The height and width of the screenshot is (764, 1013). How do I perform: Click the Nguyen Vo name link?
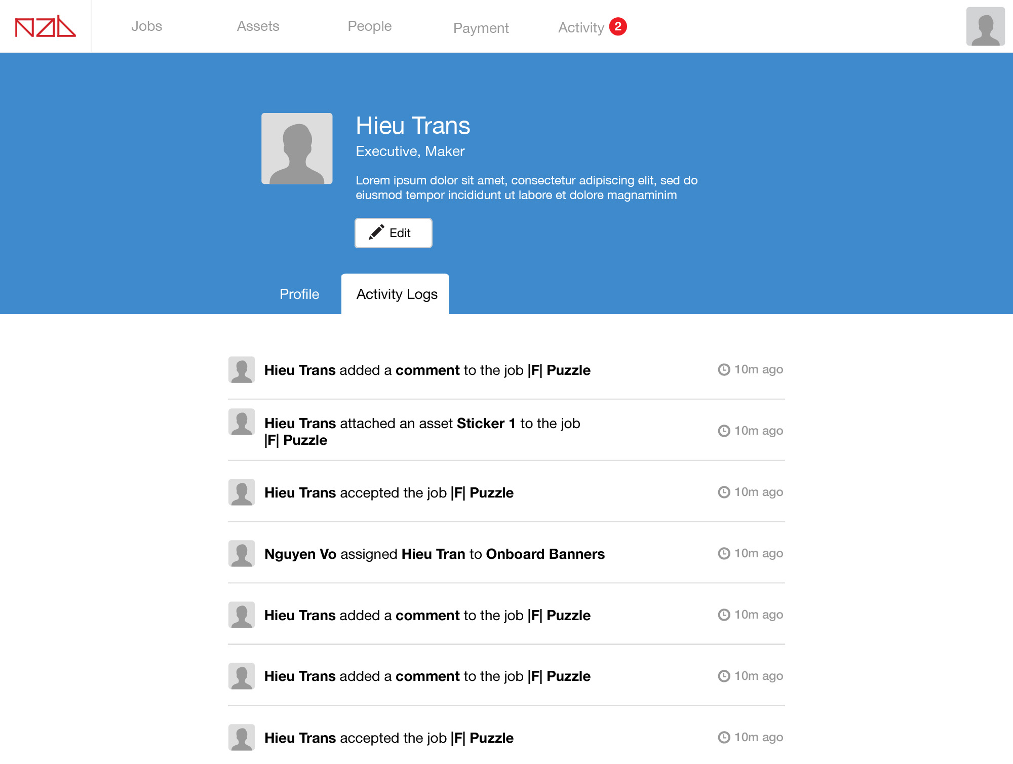click(x=300, y=554)
